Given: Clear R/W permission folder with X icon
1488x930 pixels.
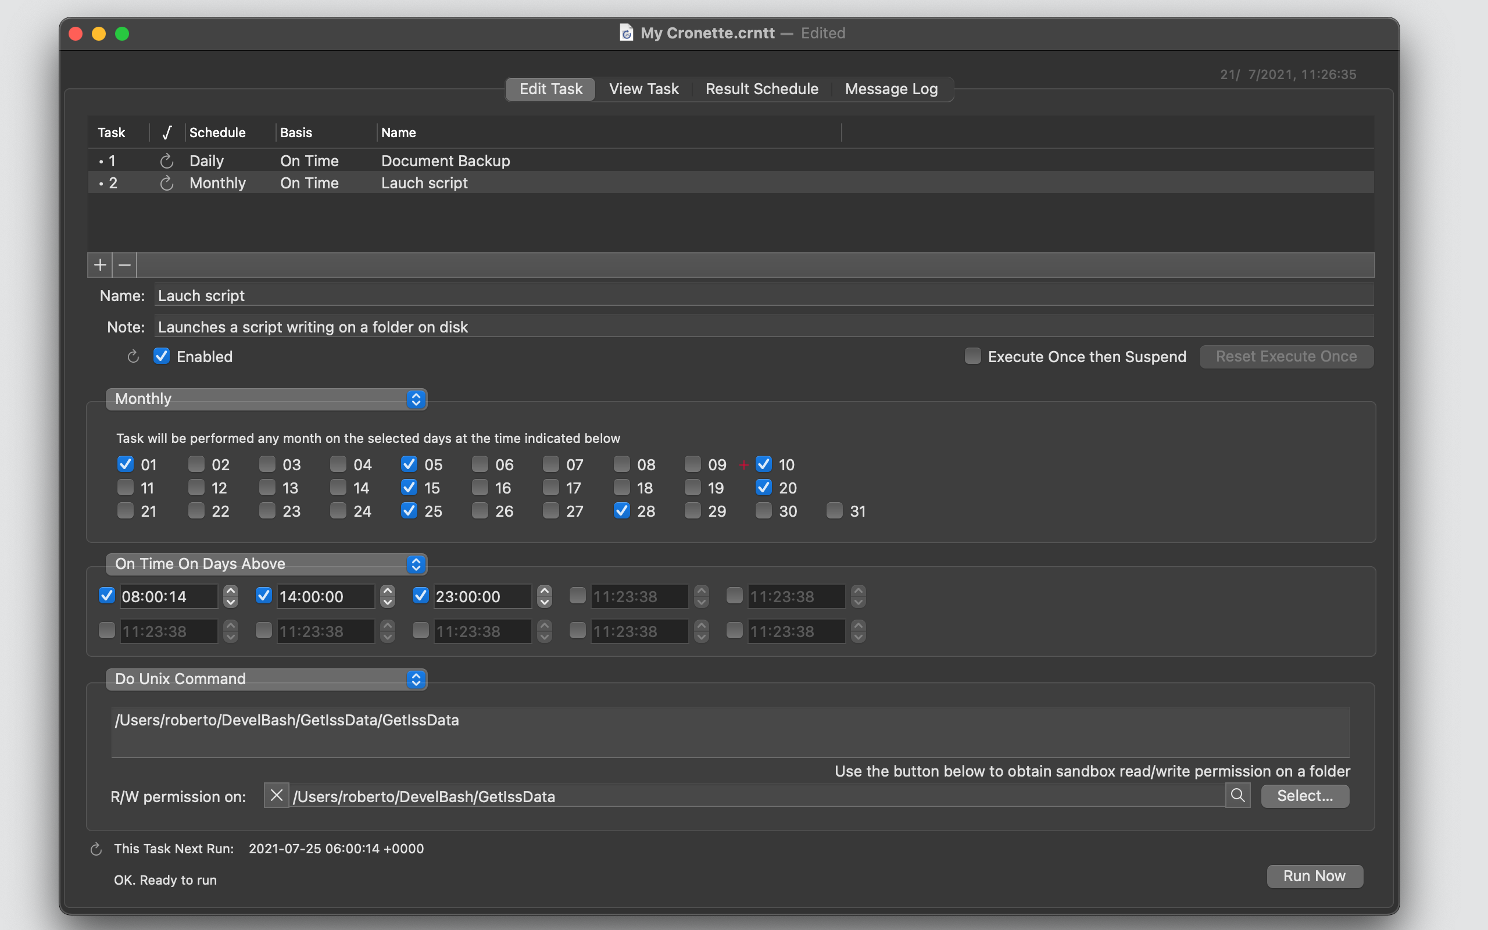Looking at the screenshot, I should 277,795.
